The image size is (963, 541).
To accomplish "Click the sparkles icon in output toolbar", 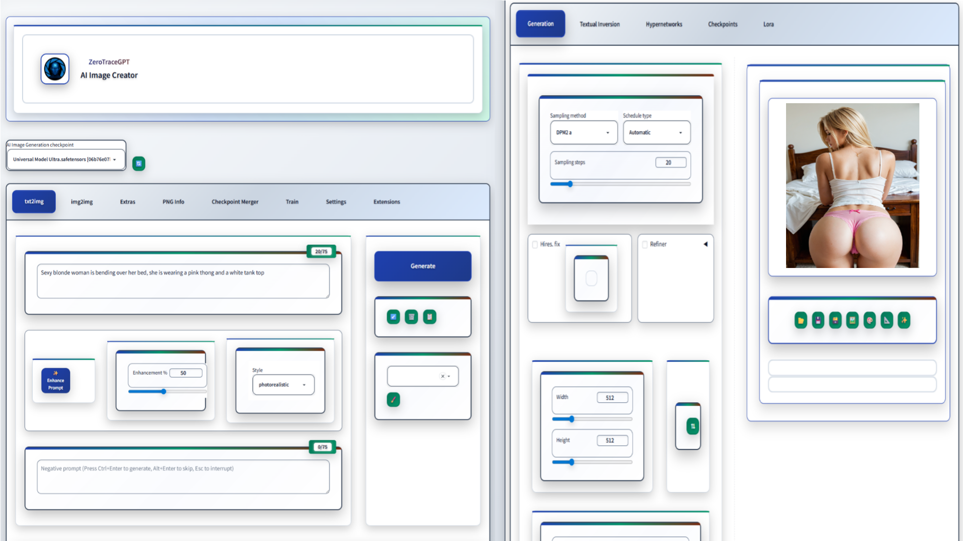I will coord(904,320).
